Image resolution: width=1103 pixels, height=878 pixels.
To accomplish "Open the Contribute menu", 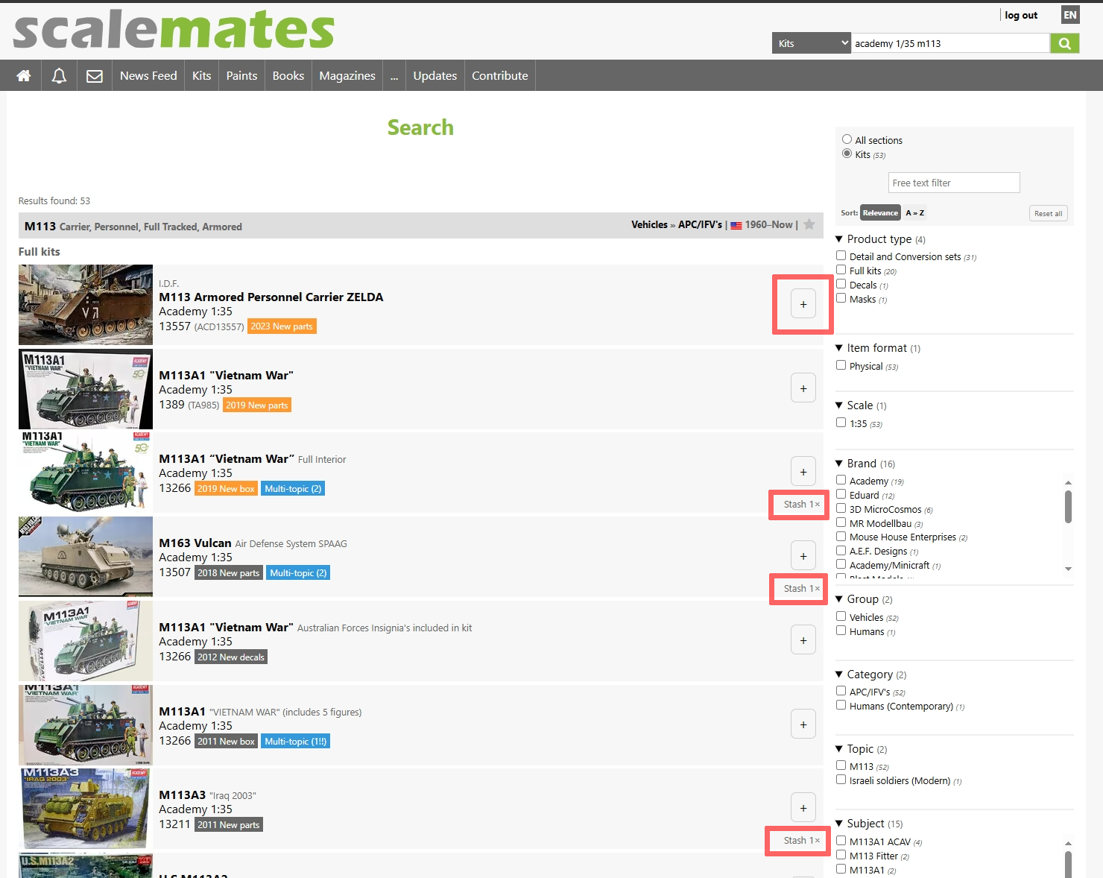I will [x=500, y=75].
